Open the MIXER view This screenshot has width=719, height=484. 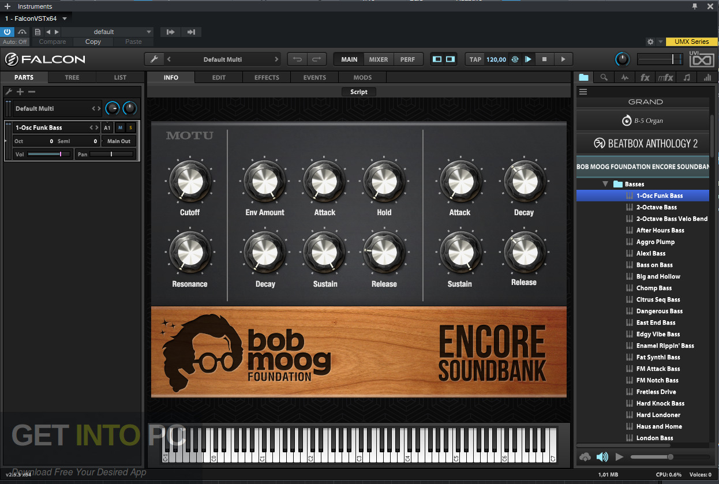pyautogui.click(x=379, y=59)
